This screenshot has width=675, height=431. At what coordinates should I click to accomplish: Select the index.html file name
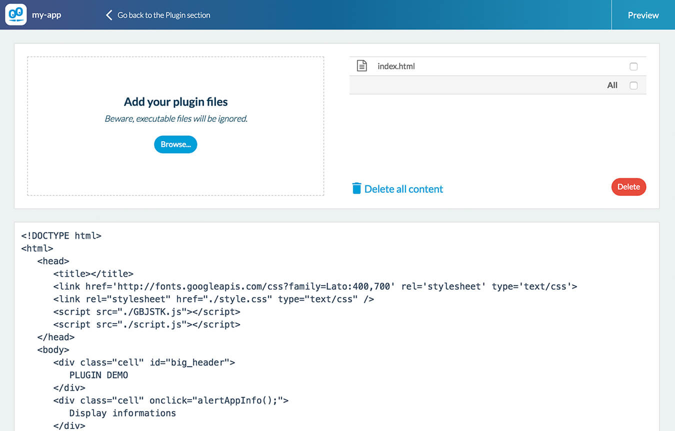point(396,66)
